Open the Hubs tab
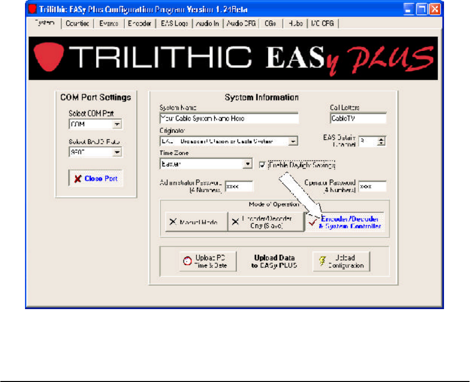The width and height of the screenshot is (470, 382). coord(295,23)
